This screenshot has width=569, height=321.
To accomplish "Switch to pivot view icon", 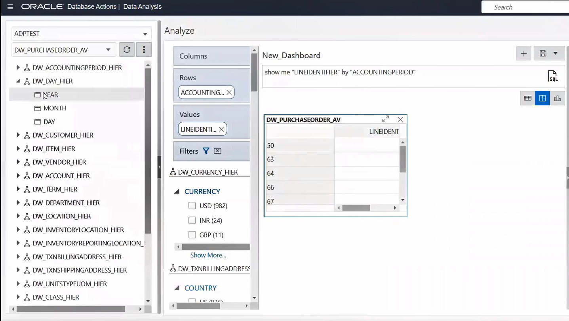I will coord(542,98).
